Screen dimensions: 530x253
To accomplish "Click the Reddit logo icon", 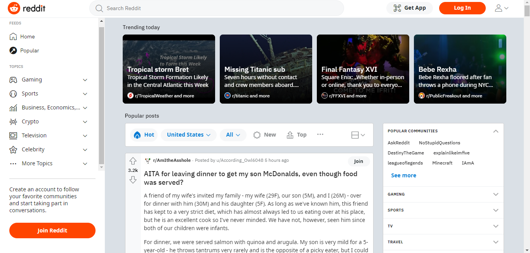I will tap(14, 8).
